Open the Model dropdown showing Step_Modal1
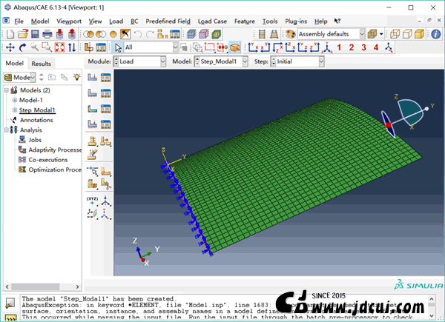The width and height of the screenshot is (445, 322). pos(221,61)
